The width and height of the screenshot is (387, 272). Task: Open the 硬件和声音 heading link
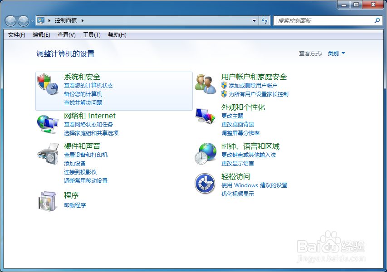82,146
